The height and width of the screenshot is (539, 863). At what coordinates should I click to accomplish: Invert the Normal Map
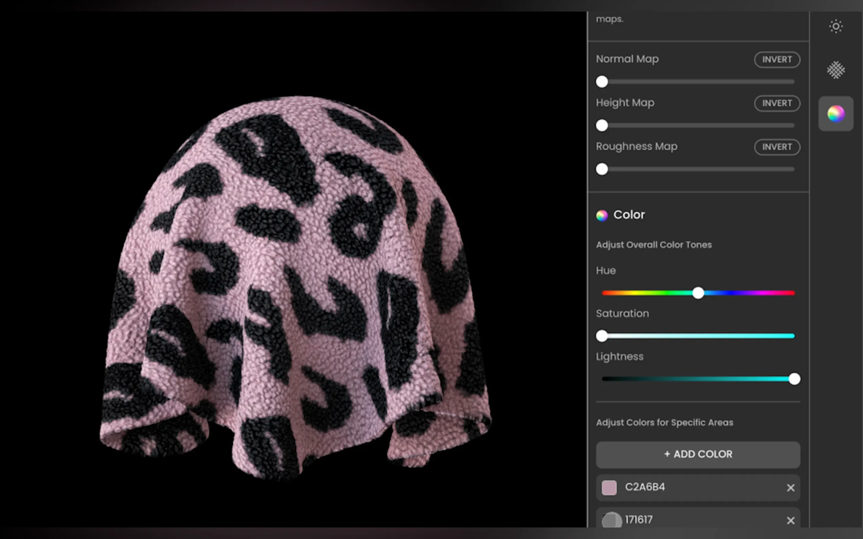(x=777, y=59)
